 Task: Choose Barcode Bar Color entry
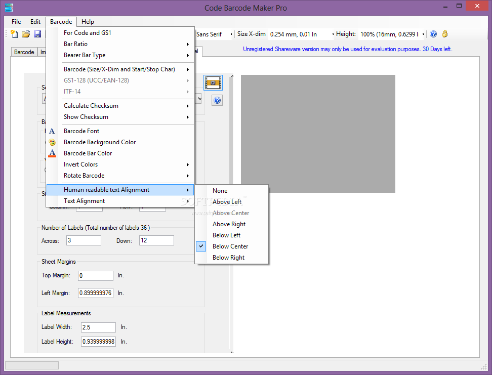(120, 153)
